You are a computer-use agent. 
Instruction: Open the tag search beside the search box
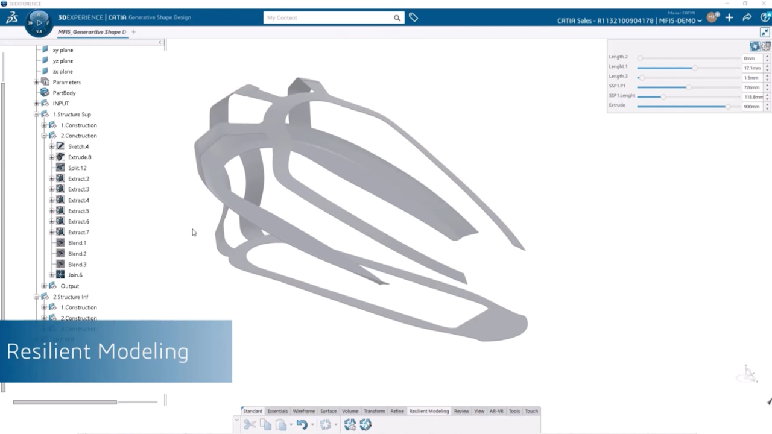point(413,17)
